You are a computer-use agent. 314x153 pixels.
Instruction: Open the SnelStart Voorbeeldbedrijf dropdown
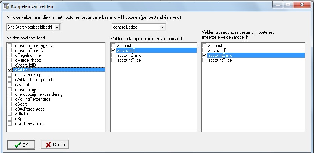(57, 27)
